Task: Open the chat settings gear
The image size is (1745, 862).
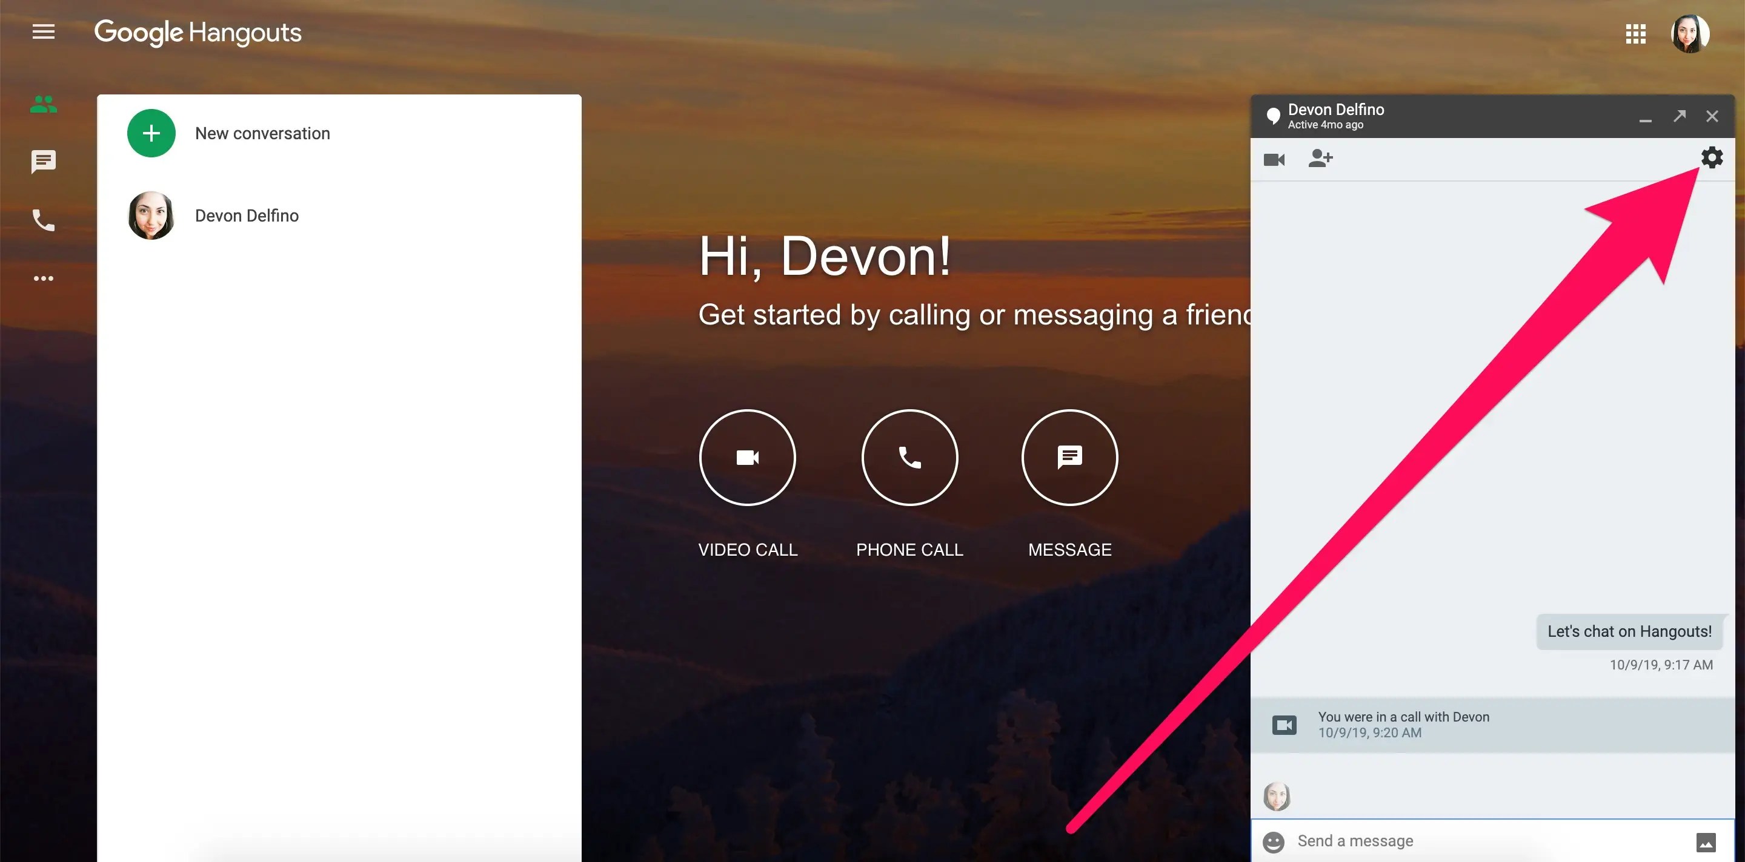Action: (x=1712, y=157)
